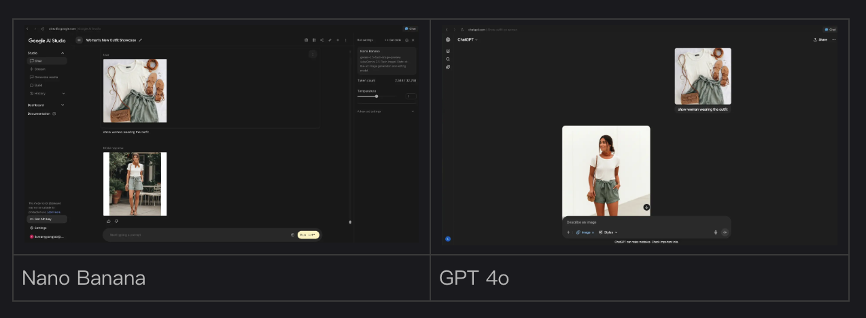Image resolution: width=866 pixels, height=318 pixels.
Task: Click the thumbs up under model response
Action: (109, 221)
